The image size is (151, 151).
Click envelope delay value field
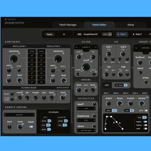pyautogui.click(x=114, y=111)
